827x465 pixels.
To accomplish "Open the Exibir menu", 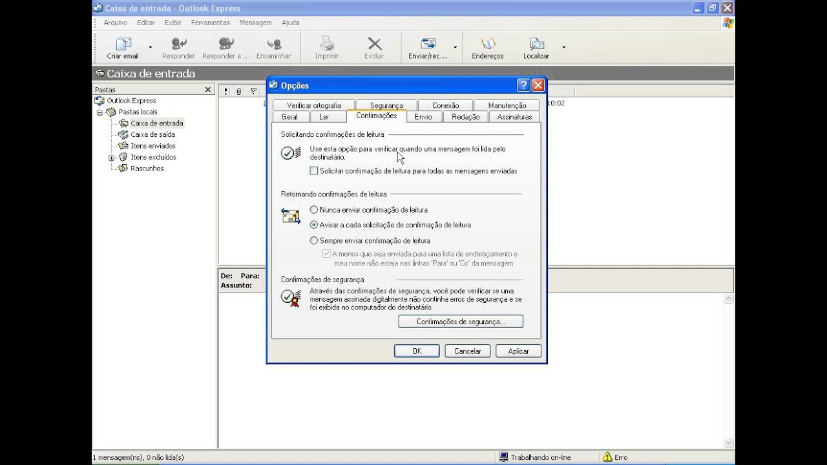I will coord(173,23).
